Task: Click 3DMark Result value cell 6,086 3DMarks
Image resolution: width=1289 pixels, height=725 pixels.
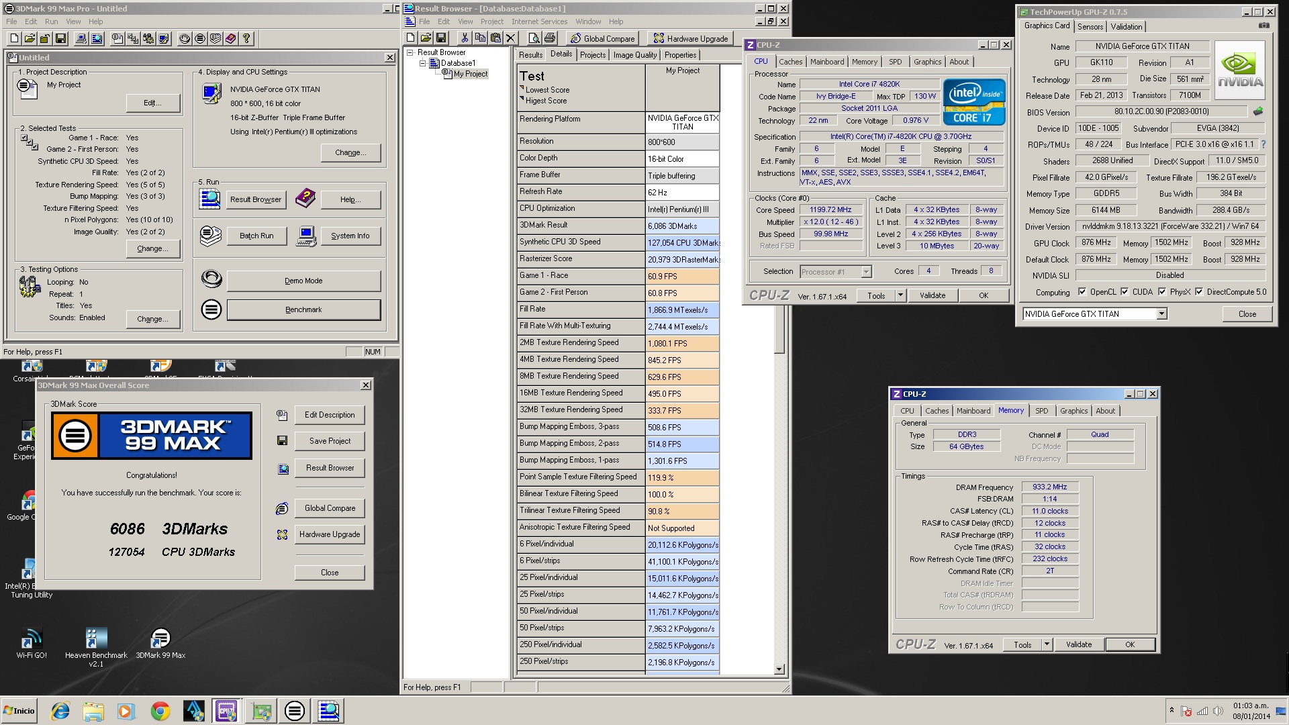Action: pos(682,226)
